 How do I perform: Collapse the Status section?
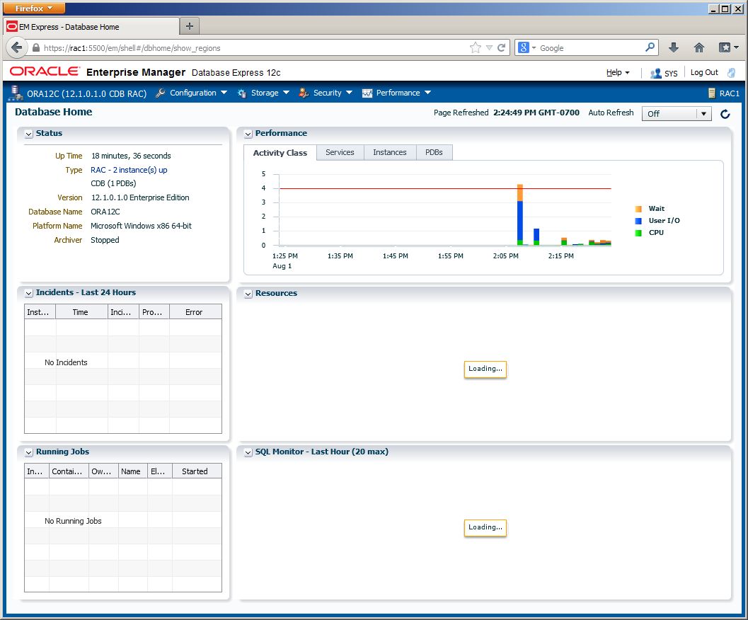click(28, 134)
